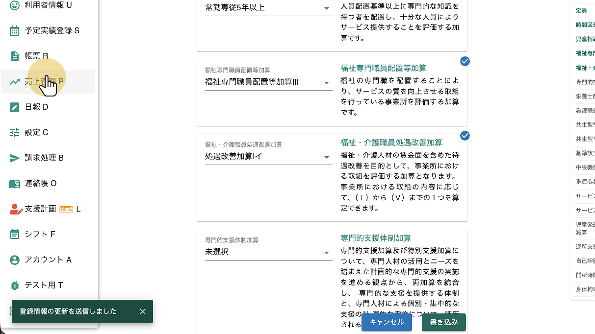Click blue check badge on 福祉専門職員配置等加算 card
The image size is (595, 334).
tap(465, 61)
